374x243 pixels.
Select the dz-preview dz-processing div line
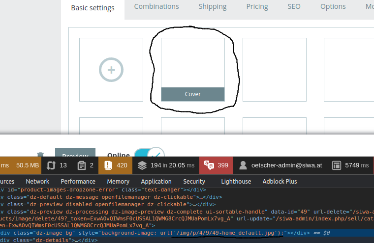[x=187, y=219]
